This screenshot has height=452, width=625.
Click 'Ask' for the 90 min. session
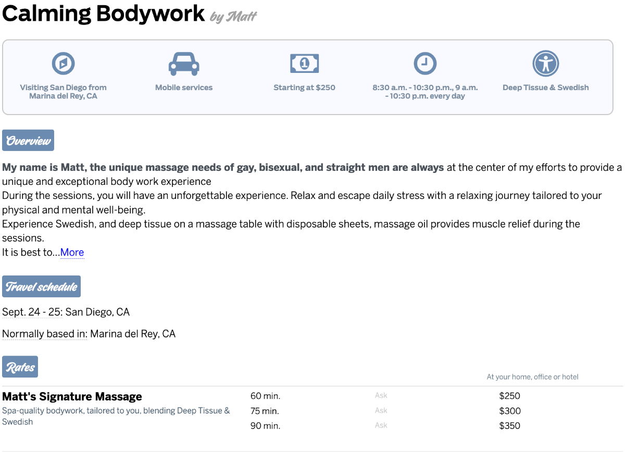tap(381, 425)
